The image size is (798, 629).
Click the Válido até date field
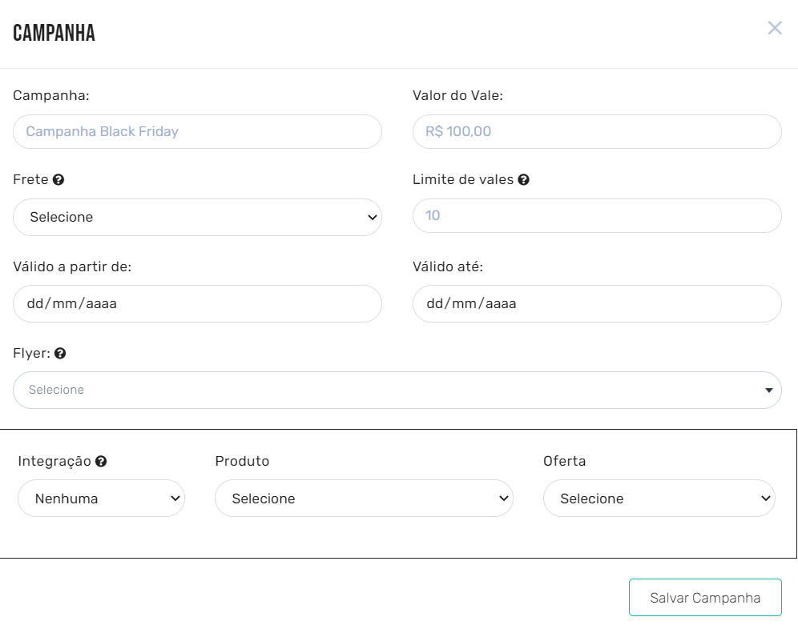tap(596, 303)
